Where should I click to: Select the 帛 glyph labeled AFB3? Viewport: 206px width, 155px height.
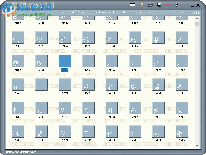(x=112, y=108)
